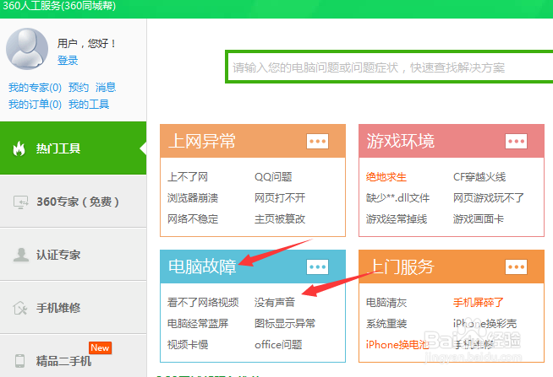
Task: Open the 视频卡慢 fix
Action: click(187, 344)
